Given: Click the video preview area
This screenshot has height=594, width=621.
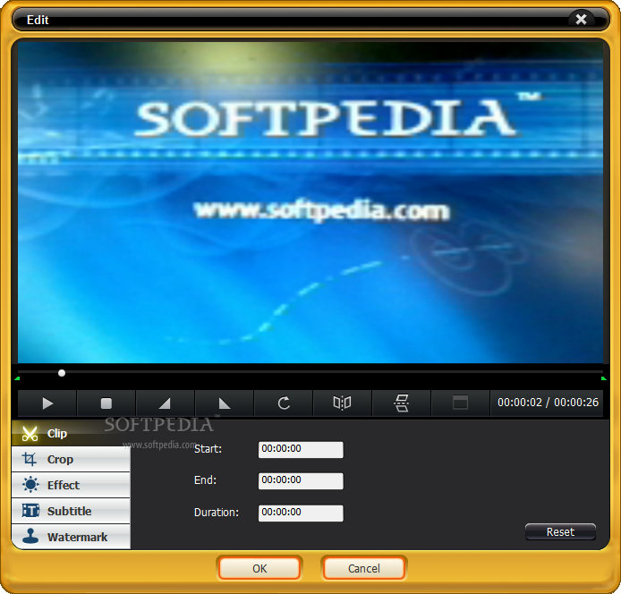Looking at the screenshot, I should tap(310, 202).
